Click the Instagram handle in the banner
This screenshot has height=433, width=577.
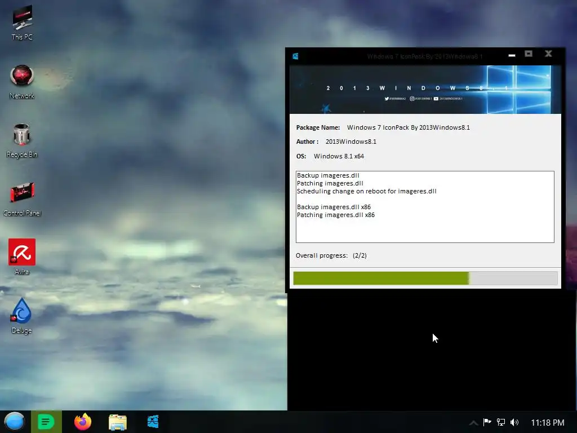point(420,99)
